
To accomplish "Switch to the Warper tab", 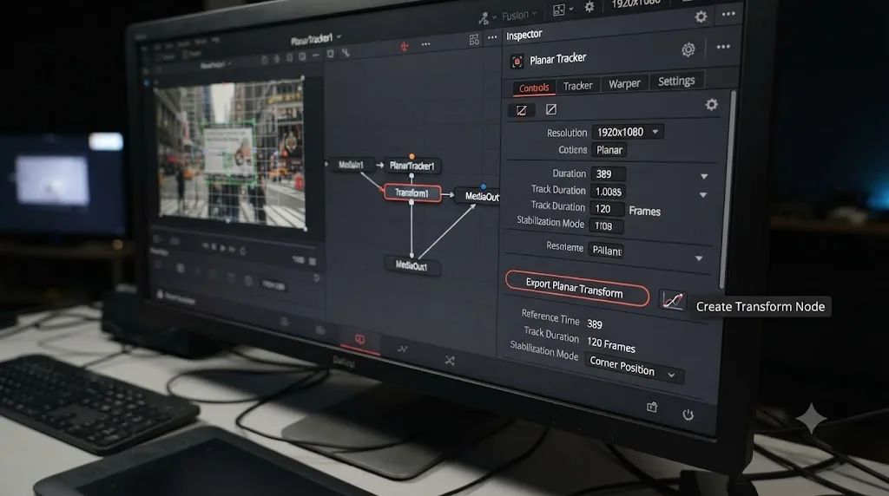I will coord(624,83).
